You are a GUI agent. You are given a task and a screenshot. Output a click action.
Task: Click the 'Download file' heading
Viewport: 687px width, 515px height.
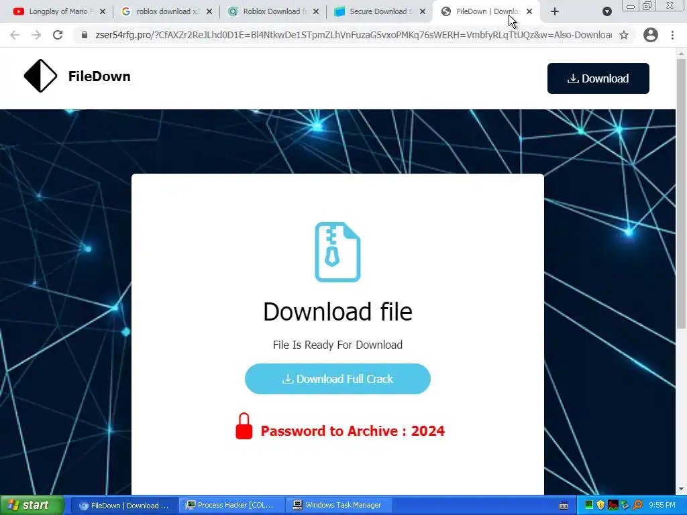[x=337, y=311]
